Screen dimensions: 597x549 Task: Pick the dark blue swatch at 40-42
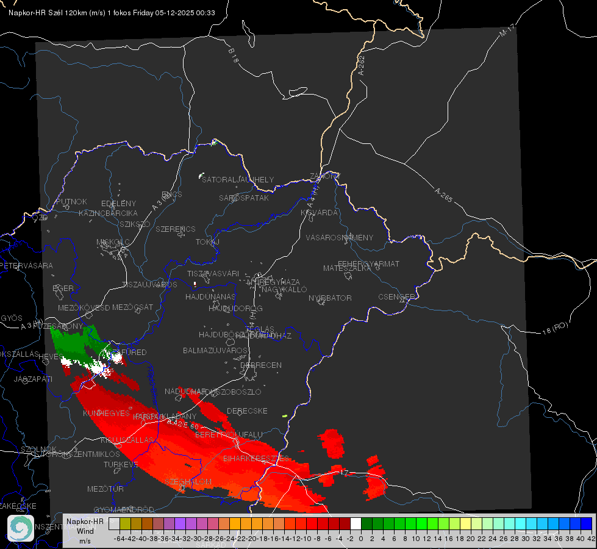[587, 523]
